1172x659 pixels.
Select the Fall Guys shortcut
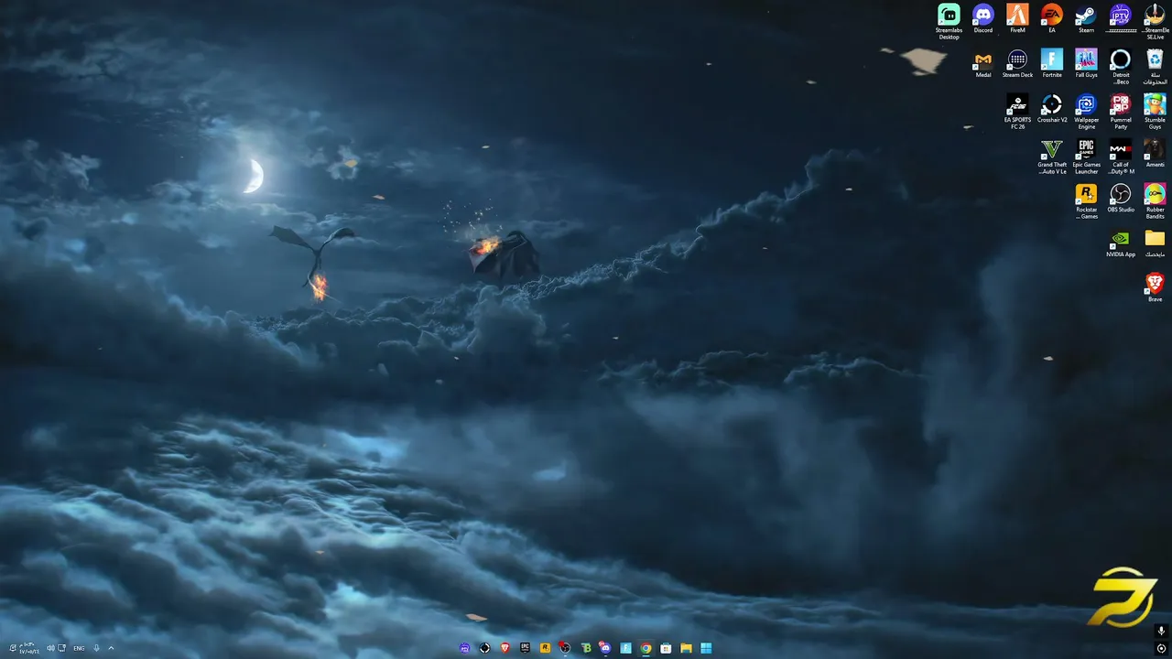1086,64
